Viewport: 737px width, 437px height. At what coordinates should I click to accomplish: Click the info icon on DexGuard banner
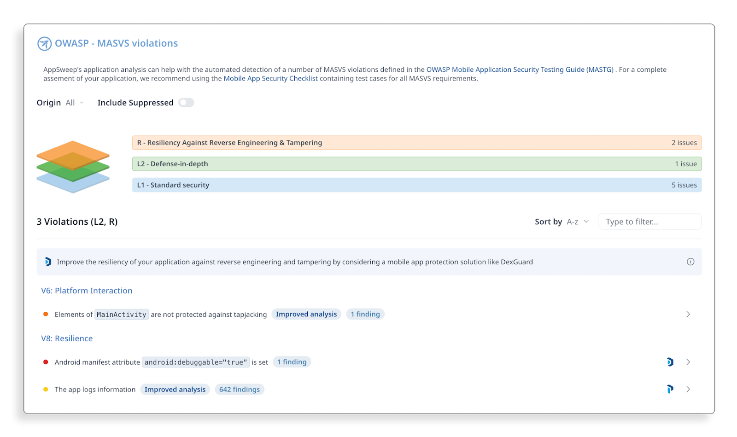pyautogui.click(x=690, y=262)
